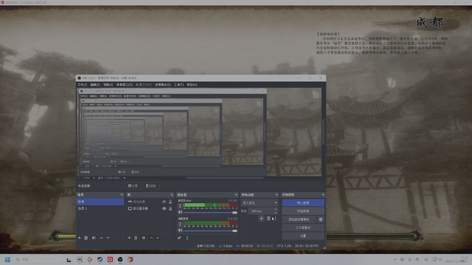Open the 停靠窗口(D) Docks menu
Viewport: 472px width, 265px height.
point(124,85)
